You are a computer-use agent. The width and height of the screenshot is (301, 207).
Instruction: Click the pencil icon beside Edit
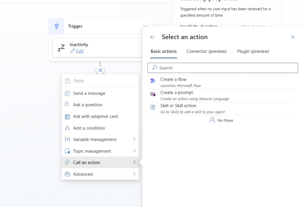click(73, 51)
